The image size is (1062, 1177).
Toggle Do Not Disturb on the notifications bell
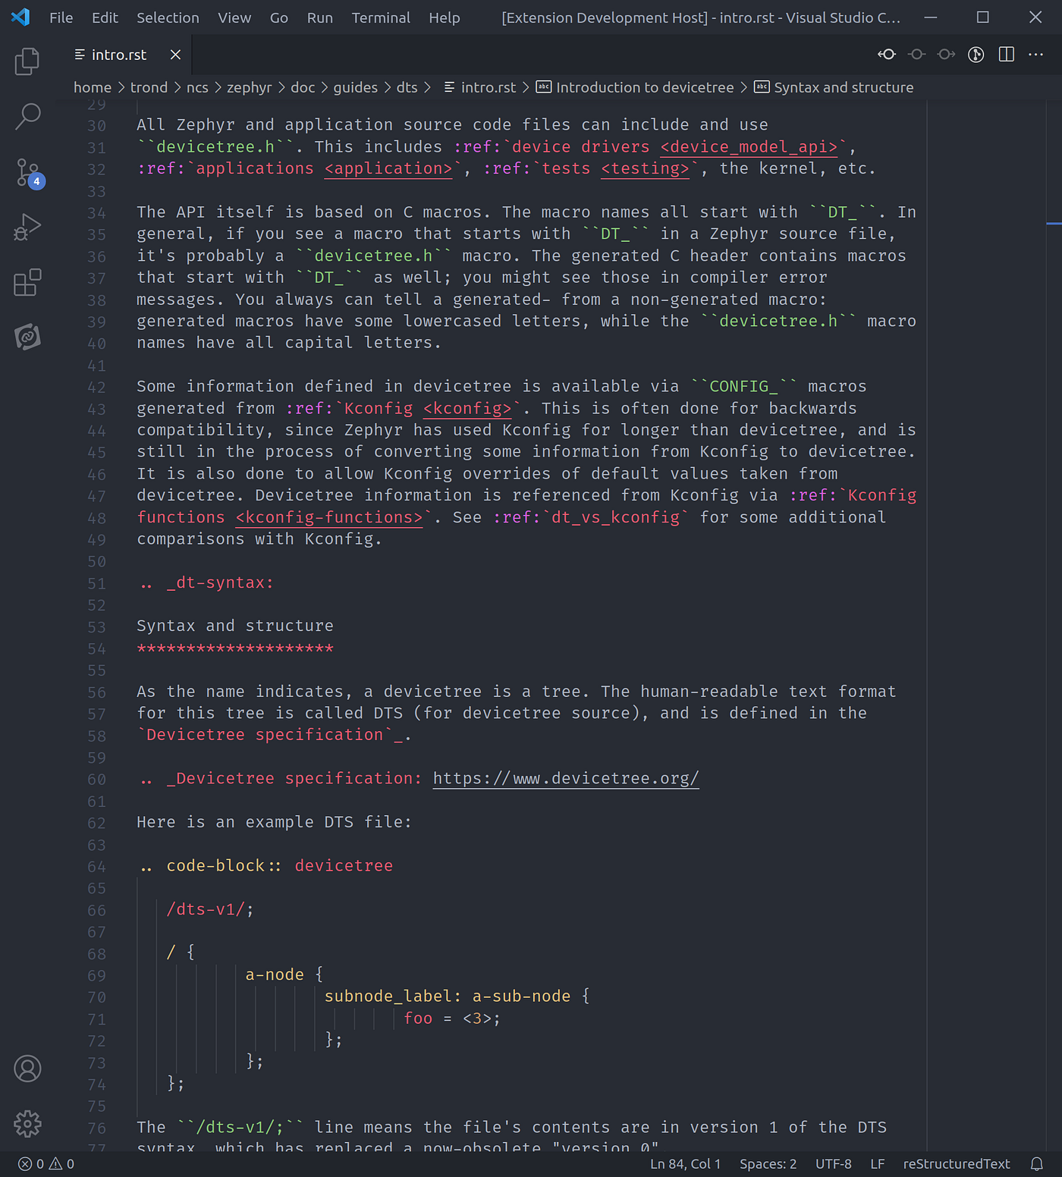click(1037, 1163)
